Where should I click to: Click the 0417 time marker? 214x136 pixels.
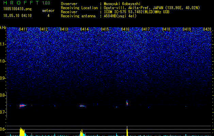click(x=146, y=29)
